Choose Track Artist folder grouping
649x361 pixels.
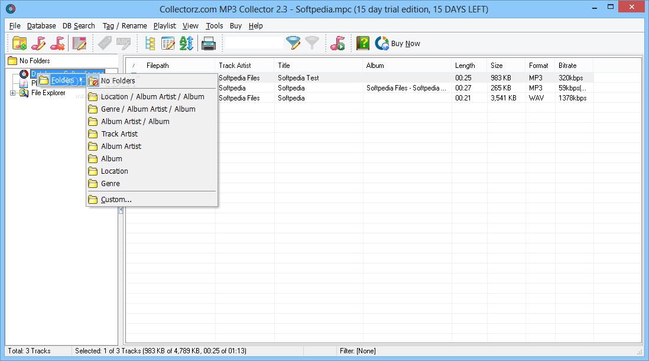(151, 134)
